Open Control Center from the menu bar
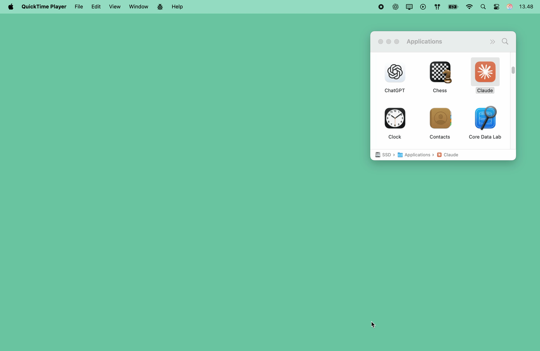The height and width of the screenshot is (351, 540). point(496,7)
